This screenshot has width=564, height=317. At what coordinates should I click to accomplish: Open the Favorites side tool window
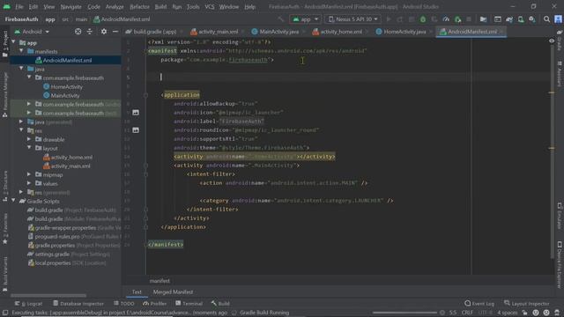(x=5, y=229)
